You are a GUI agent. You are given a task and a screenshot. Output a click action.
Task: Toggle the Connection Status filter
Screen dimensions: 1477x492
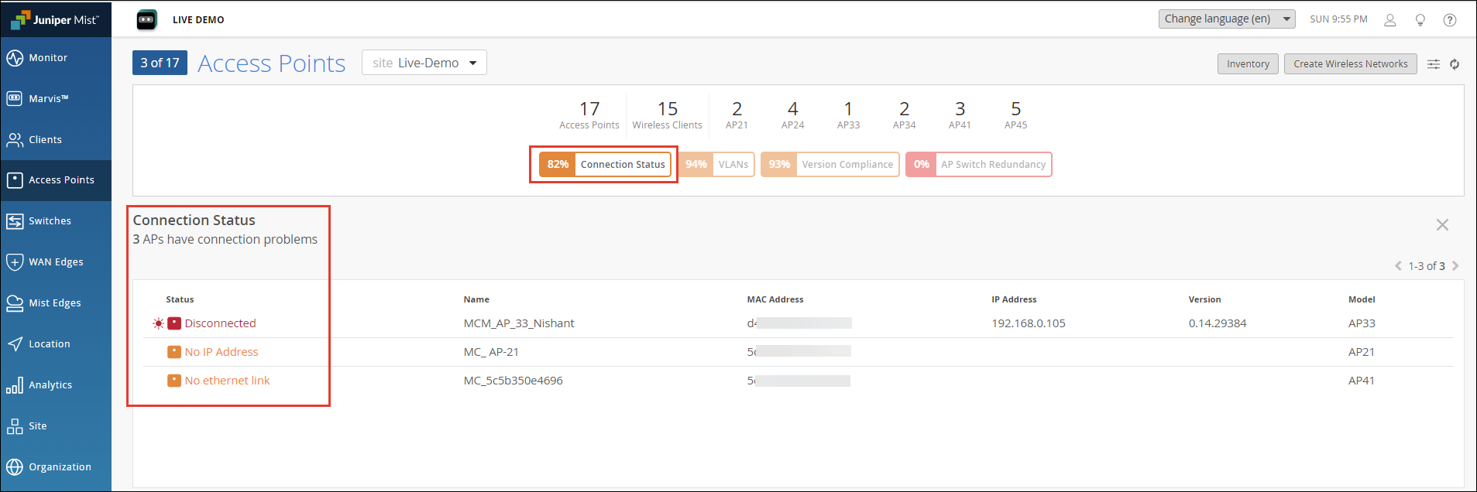click(x=605, y=165)
